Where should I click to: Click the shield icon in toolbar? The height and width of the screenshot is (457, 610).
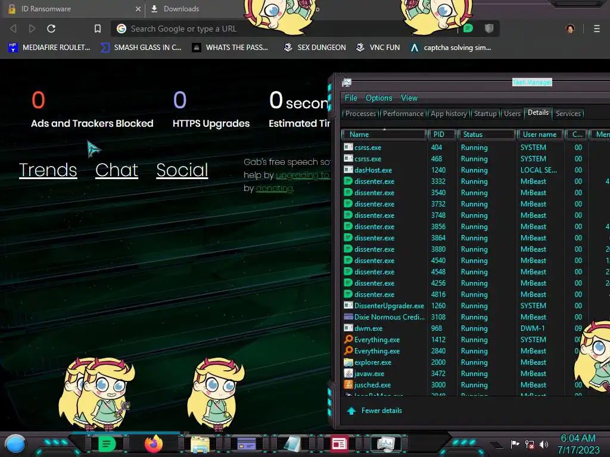489,29
